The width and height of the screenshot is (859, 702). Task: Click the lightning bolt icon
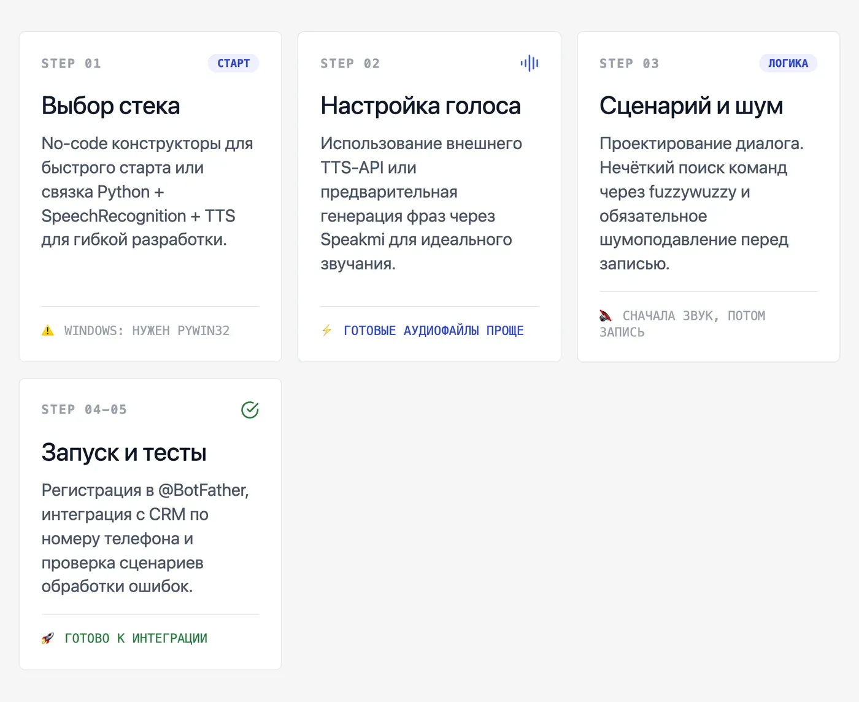327,331
